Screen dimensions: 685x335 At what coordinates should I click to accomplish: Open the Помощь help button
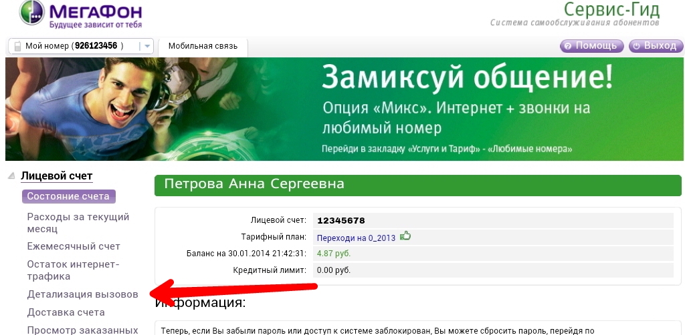(591, 46)
